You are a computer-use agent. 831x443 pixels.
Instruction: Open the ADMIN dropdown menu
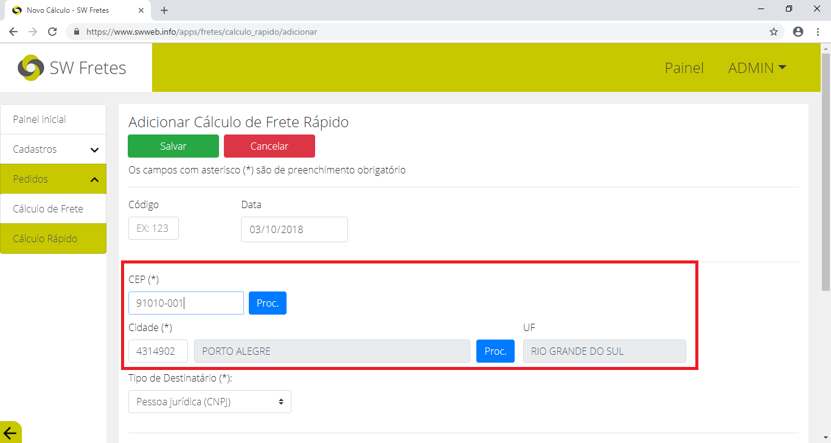[757, 68]
